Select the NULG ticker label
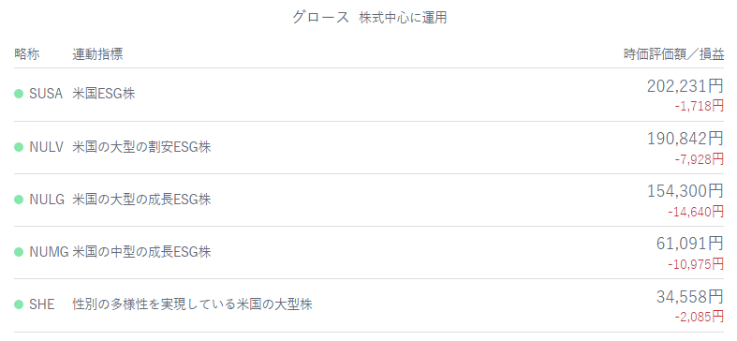This screenshot has width=737, height=341. tap(47, 200)
